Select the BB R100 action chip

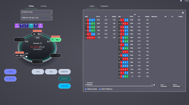click(x=40, y=26)
